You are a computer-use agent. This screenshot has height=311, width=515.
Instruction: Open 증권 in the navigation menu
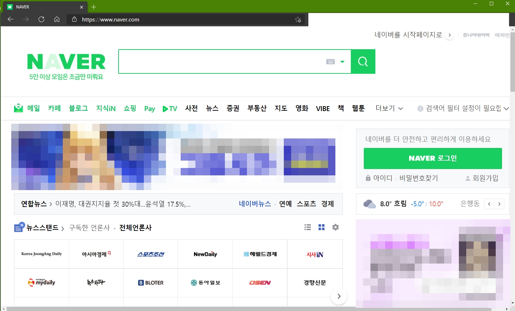[x=233, y=108]
